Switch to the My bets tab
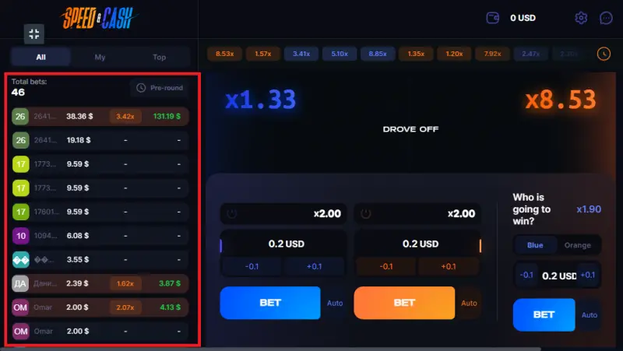Image resolution: width=623 pixels, height=351 pixels. click(x=100, y=57)
